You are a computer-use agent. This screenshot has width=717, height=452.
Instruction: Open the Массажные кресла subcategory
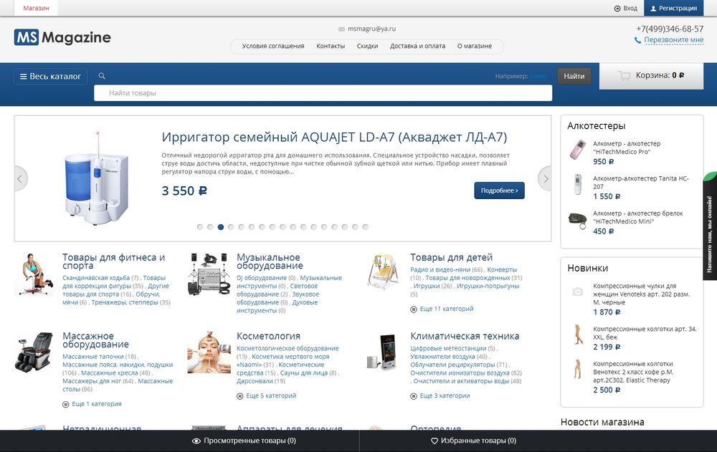[x=109, y=373]
